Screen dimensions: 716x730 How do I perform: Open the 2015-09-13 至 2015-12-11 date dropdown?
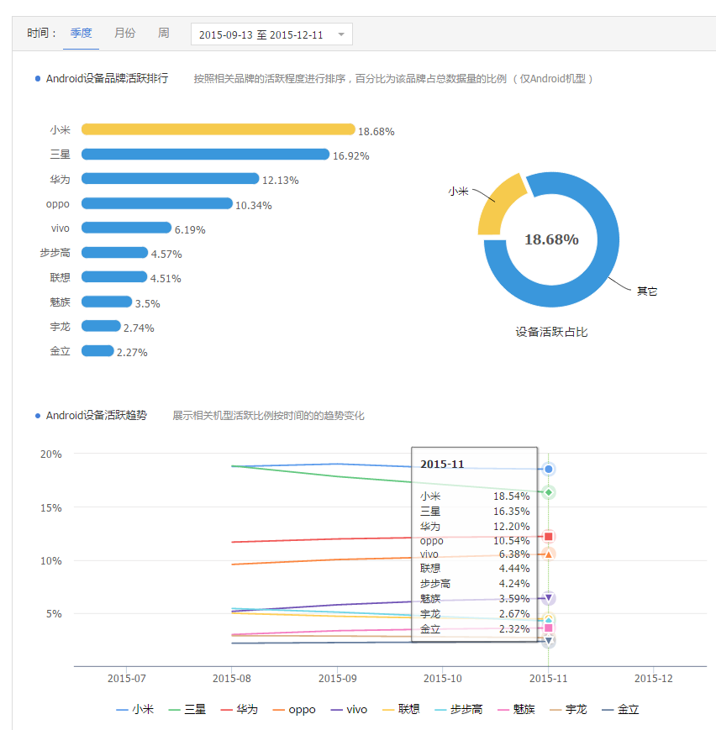pos(271,34)
